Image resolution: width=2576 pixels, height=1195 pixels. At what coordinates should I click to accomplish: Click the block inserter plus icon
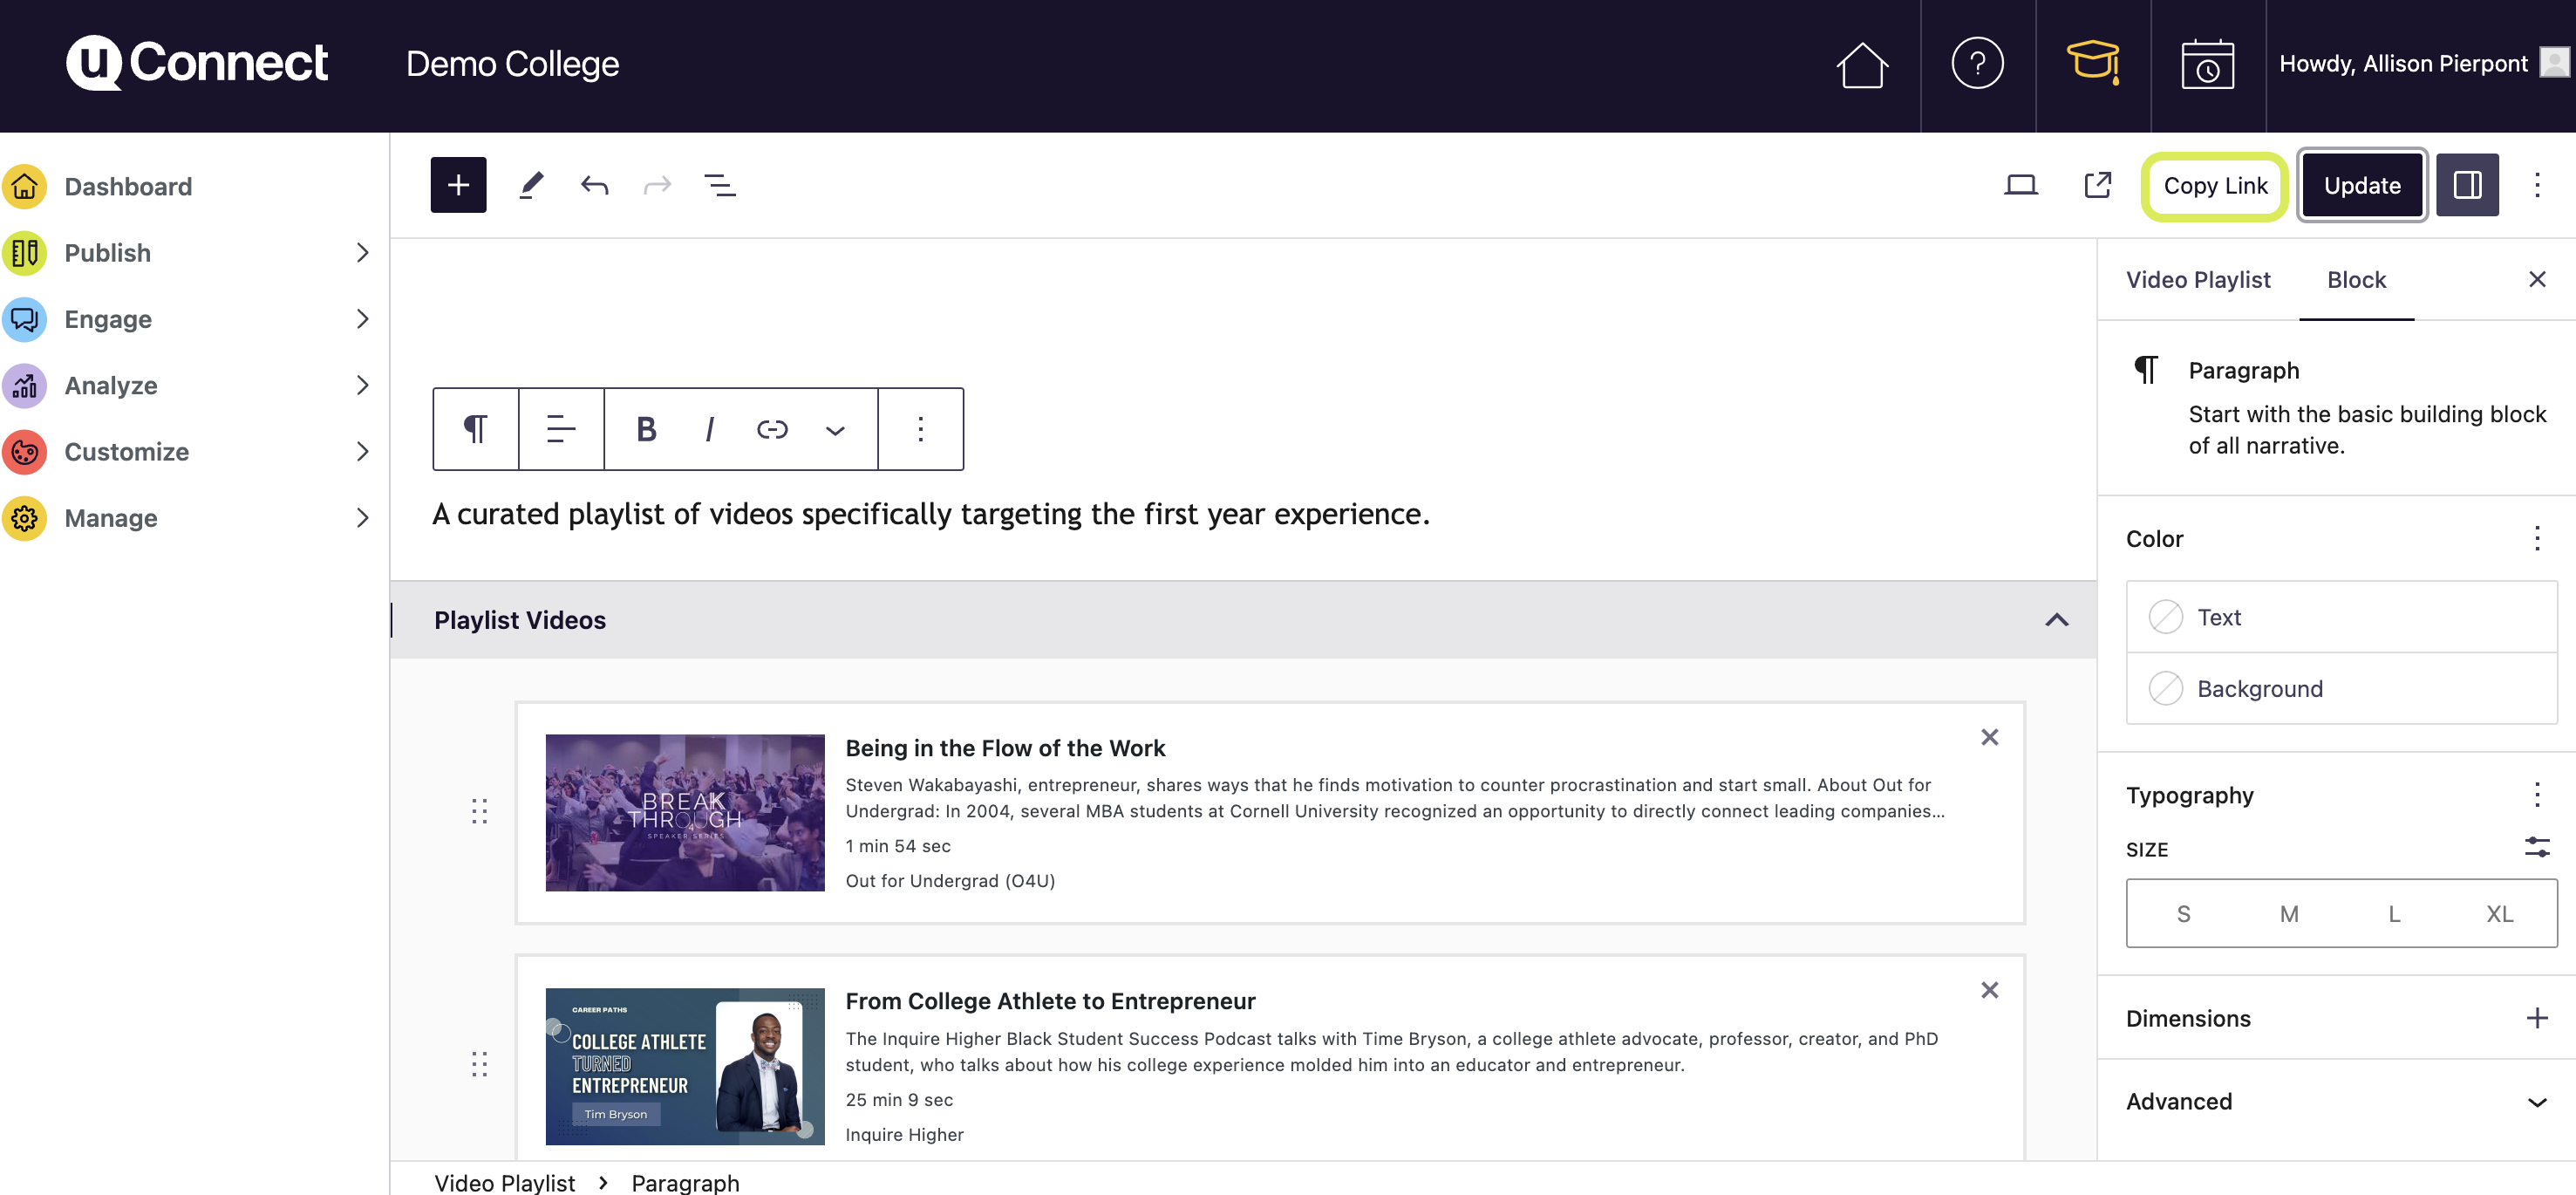tap(458, 185)
